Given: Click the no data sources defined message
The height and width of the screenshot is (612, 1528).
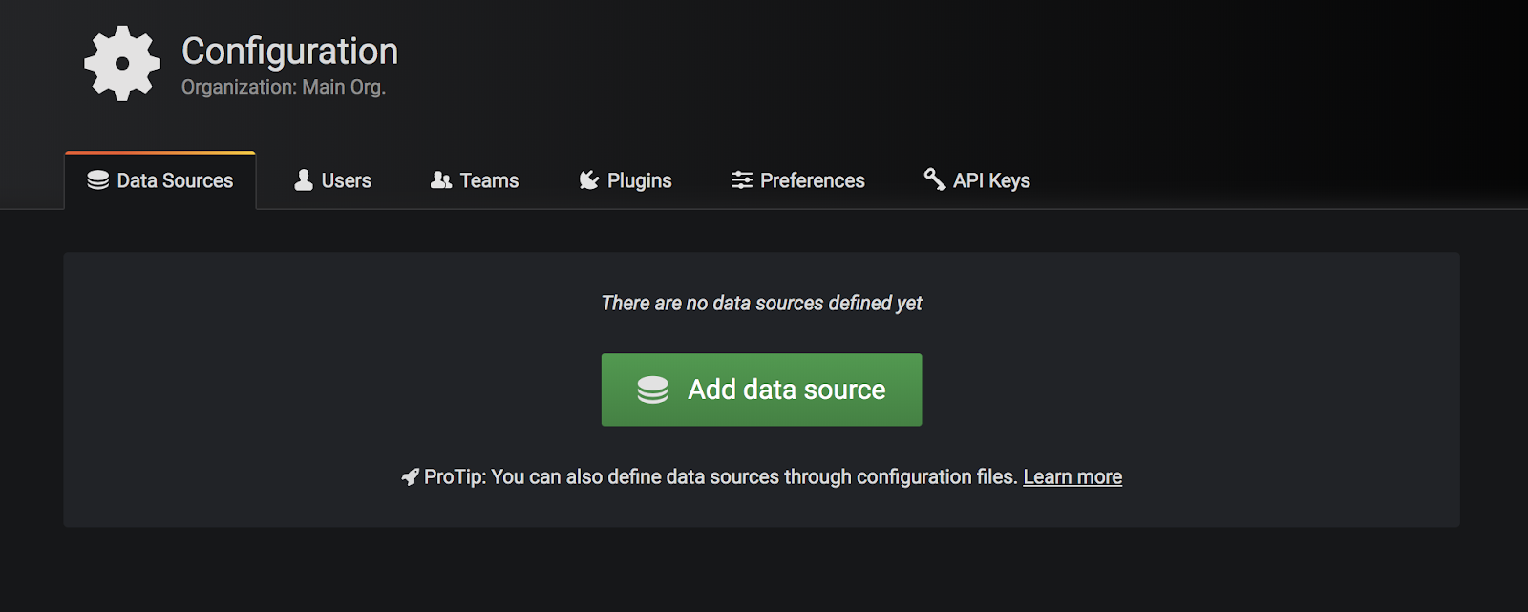Looking at the screenshot, I should pyautogui.click(x=761, y=303).
